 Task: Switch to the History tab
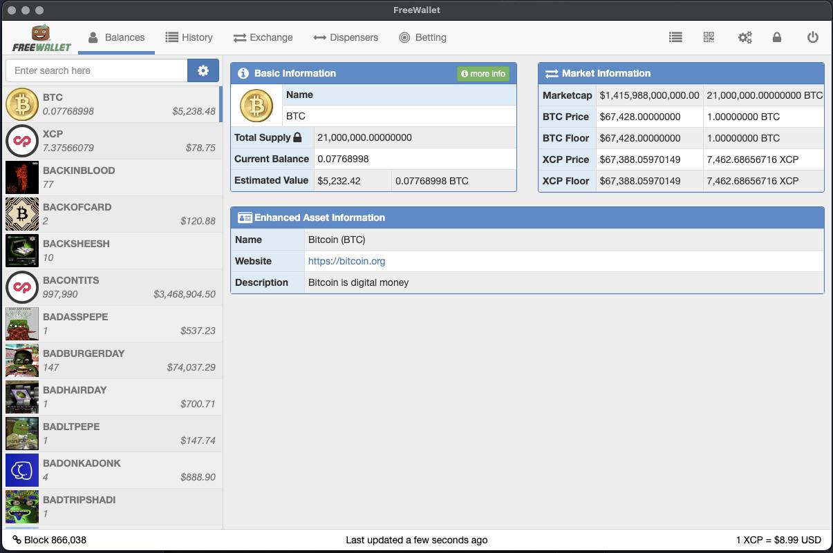coord(189,37)
